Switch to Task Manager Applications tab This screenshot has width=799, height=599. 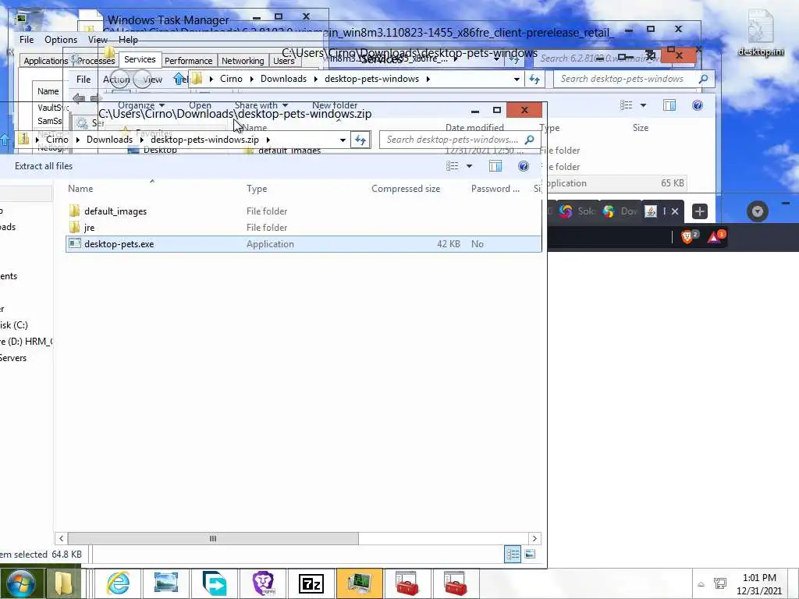(x=45, y=61)
